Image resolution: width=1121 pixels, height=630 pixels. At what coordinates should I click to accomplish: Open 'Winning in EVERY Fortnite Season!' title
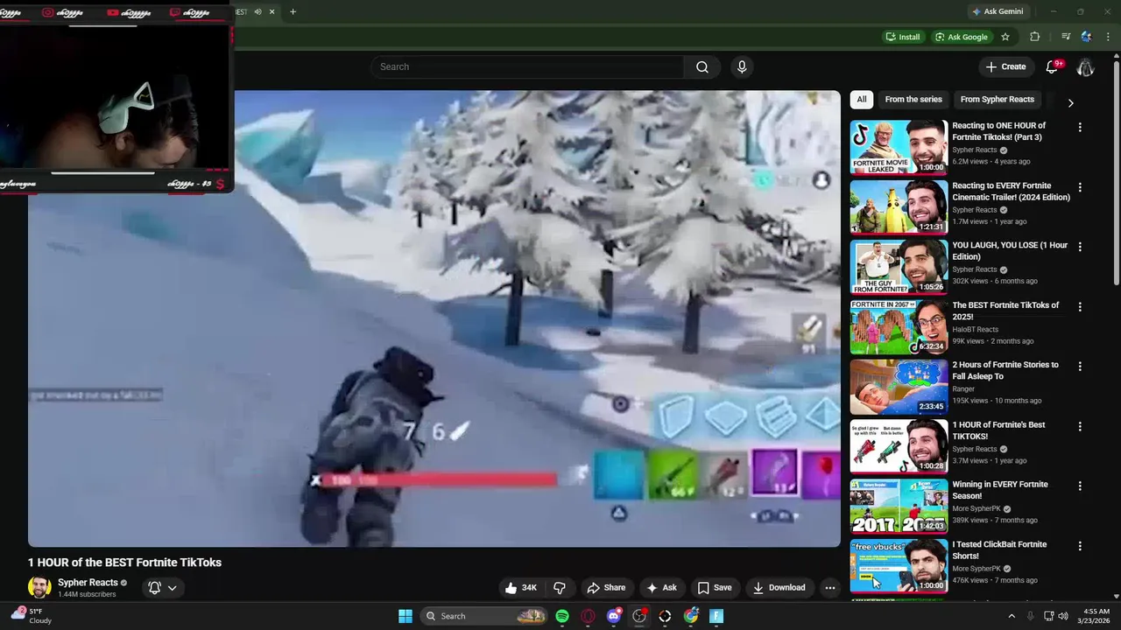pos(1000,490)
